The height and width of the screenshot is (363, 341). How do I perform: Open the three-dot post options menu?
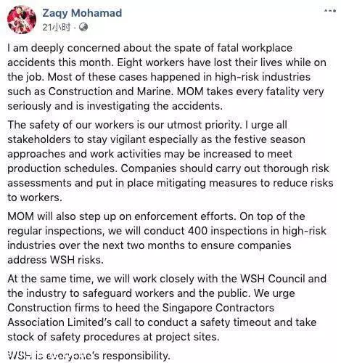[x=330, y=11]
